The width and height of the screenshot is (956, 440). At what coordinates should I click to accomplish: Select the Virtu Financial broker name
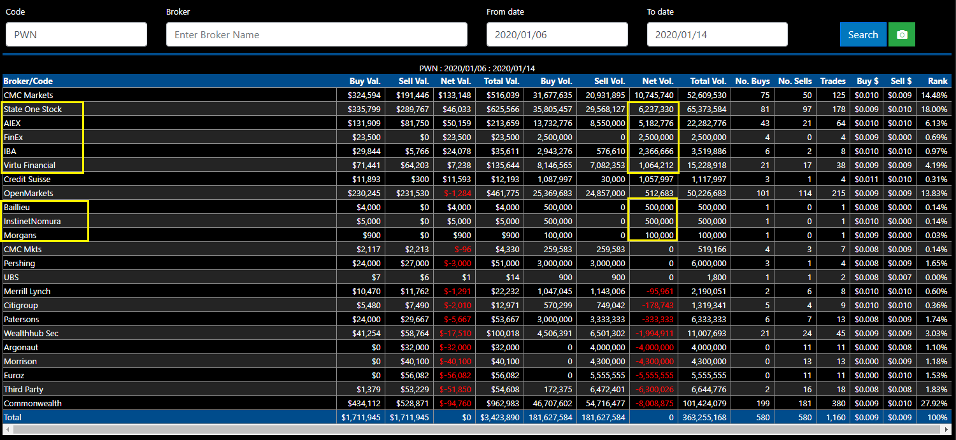[x=29, y=165]
